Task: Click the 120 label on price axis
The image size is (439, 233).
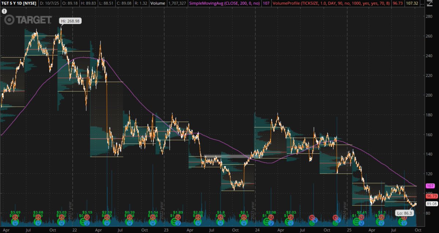Action: (x=429, y=174)
